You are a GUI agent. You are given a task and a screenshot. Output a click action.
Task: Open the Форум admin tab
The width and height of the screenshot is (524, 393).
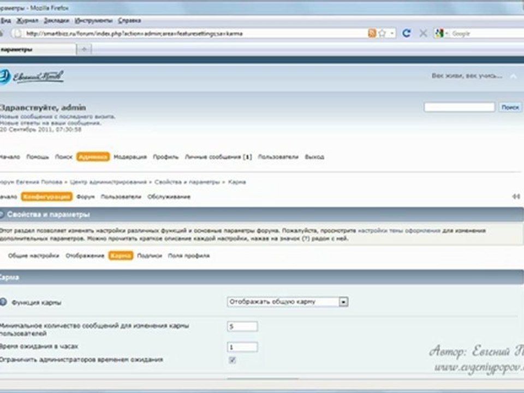click(86, 196)
